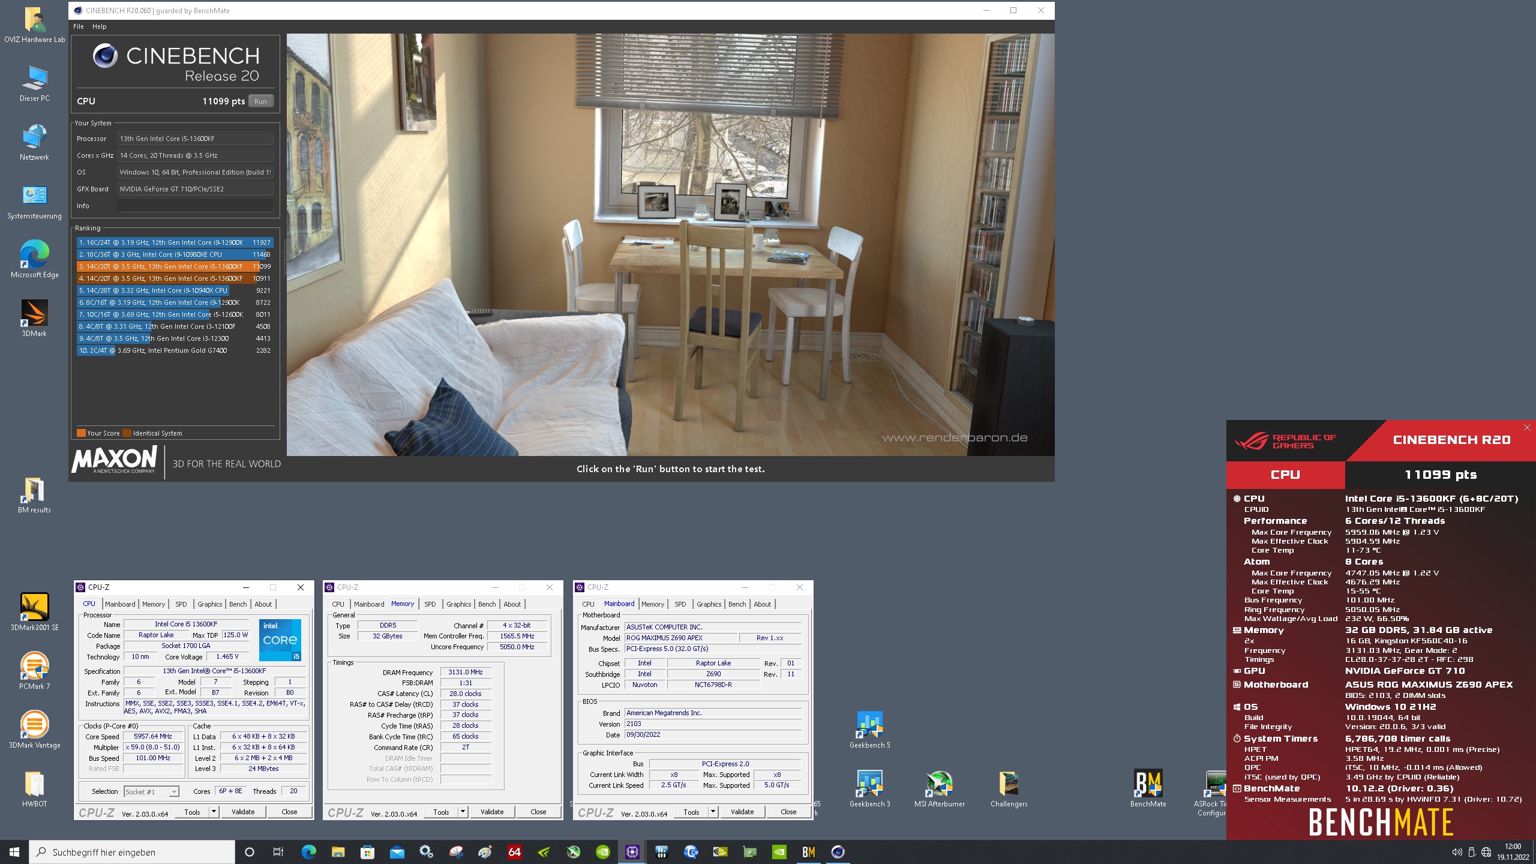
Task: Click Run button next to CPU score
Action: pyautogui.click(x=261, y=101)
